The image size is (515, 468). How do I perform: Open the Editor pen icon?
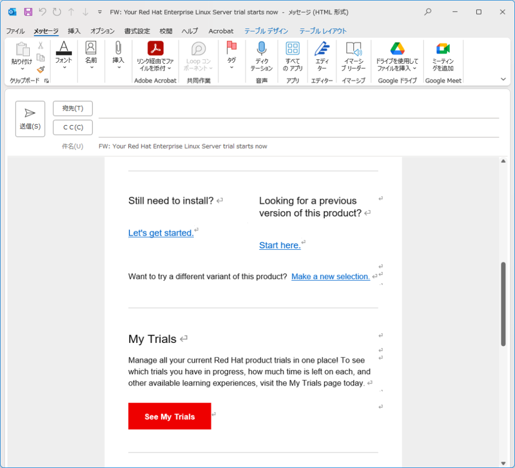tap(321, 49)
